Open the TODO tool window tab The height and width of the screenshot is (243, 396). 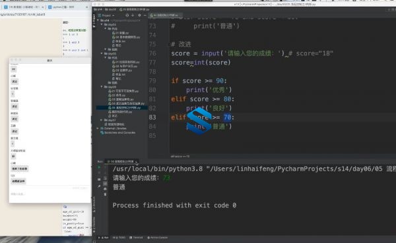pos(119,238)
